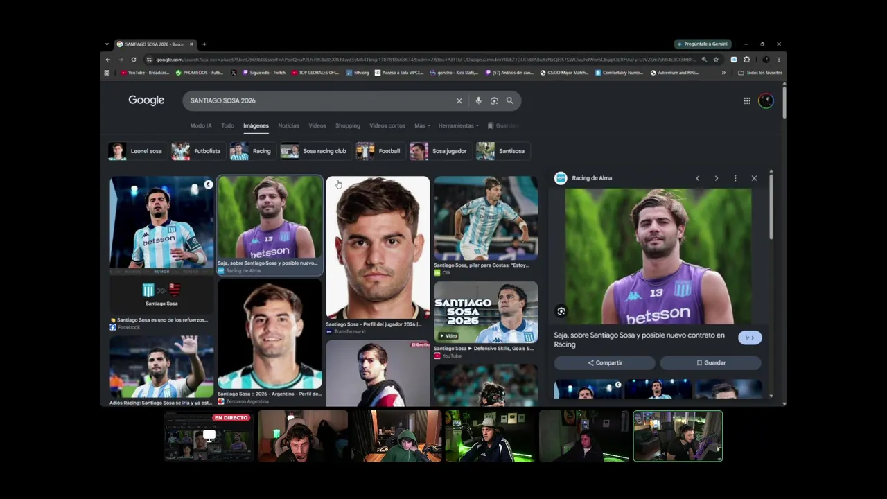887x499 pixels.
Task: Go to the Google logo homepage
Action: click(x=146, y=100)
